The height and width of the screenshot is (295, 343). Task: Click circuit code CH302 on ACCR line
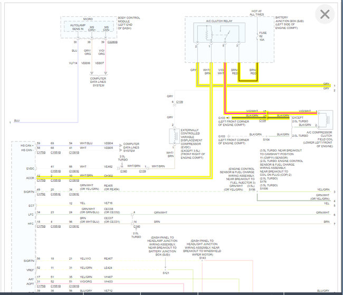(x=108, y=176)
